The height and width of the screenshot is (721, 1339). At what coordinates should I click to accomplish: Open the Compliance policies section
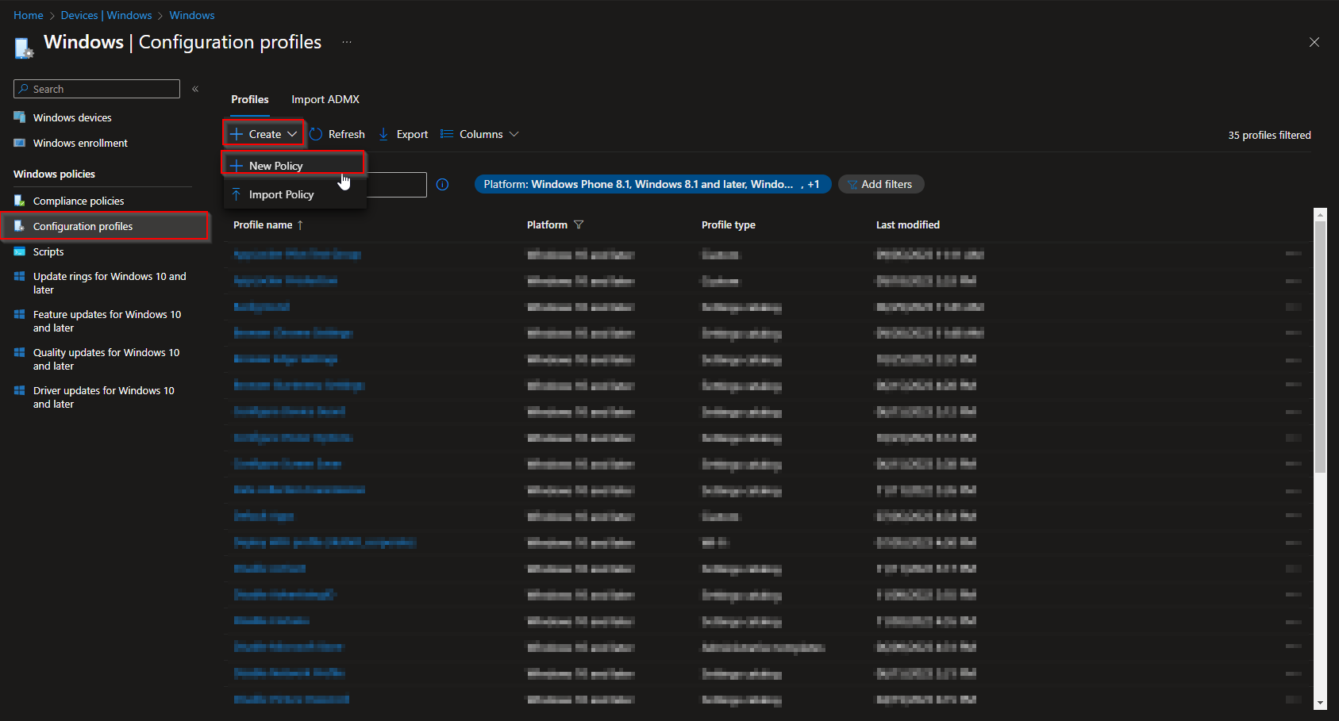coord(78,201)
